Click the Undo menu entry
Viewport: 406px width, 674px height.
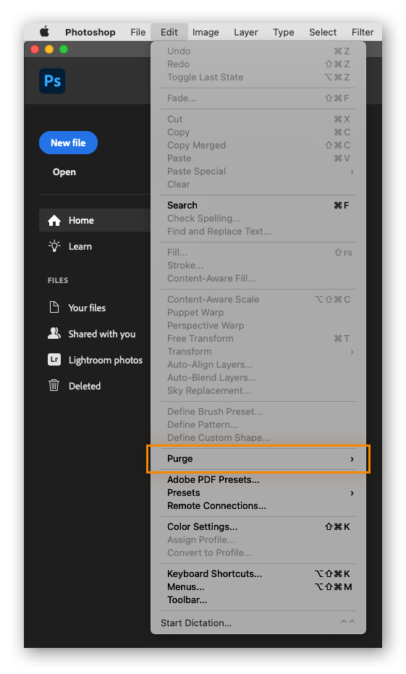coord(258,51)
